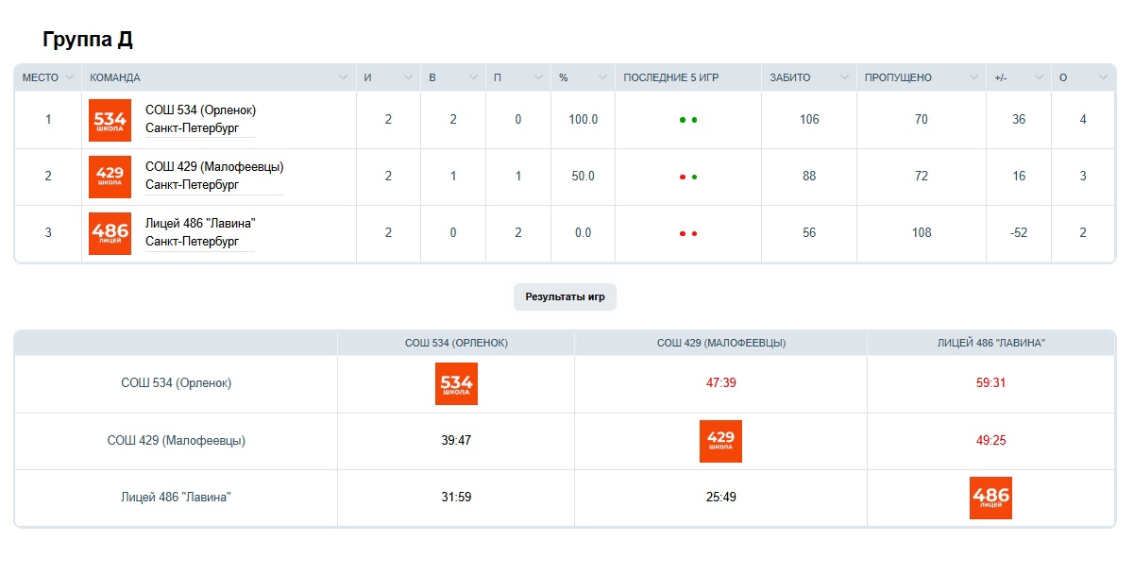1134x575 pixels.
Task: Click the 486 lyceum logo in standings table
Action: (x=110, y=233)
